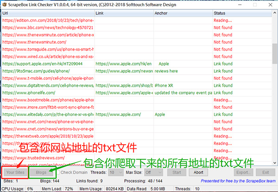This screenshot has height=192, width=278.
Task: Sort by the Anchor column header
Action: coord(183,13)
